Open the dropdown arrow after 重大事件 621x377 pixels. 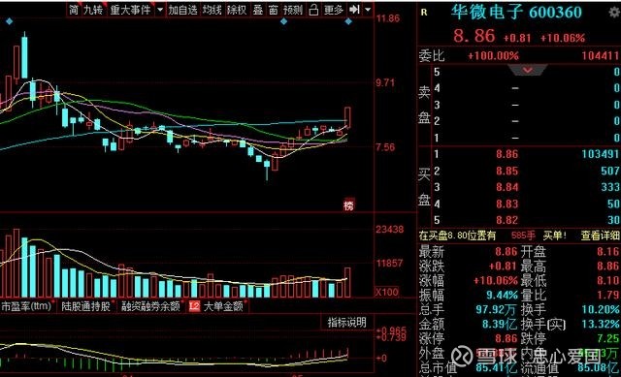coord(159,10)
